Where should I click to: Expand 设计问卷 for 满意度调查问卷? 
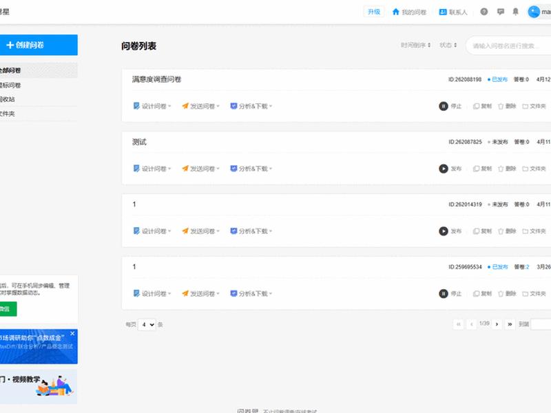coord(152,106)
